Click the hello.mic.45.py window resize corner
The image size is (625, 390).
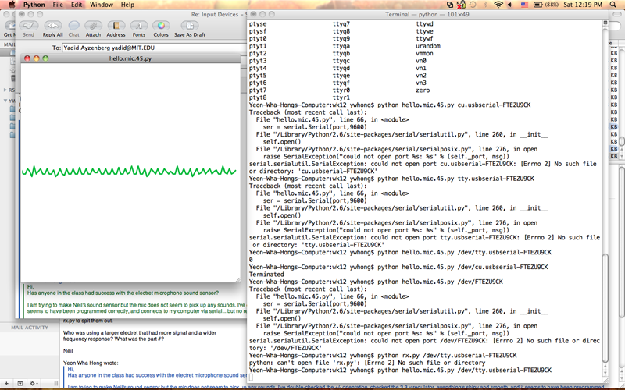(237, 280)
